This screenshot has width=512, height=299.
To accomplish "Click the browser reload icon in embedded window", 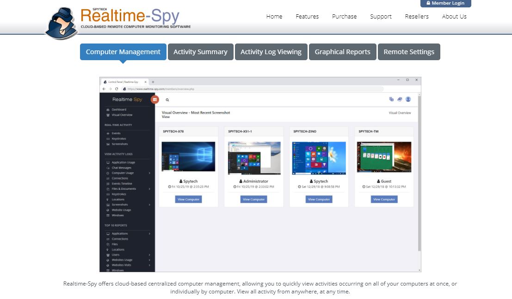I will point(116,89).
